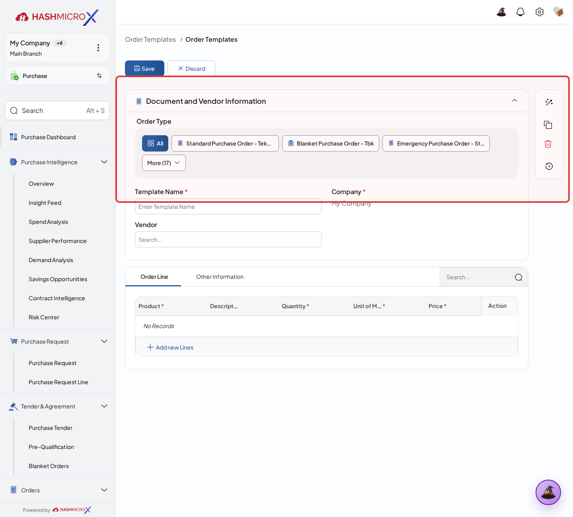Go to Purchase Request Line
Viewport: 573px width, 517px height.
[x=58, y=382]
